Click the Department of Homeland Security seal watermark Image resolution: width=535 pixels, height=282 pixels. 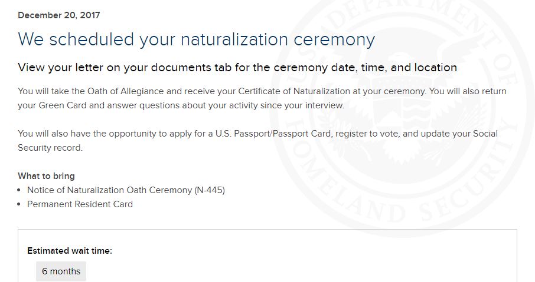click(x=402, y=112)
